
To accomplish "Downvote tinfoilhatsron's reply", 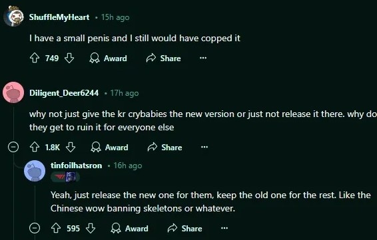I will coord(91,228).
